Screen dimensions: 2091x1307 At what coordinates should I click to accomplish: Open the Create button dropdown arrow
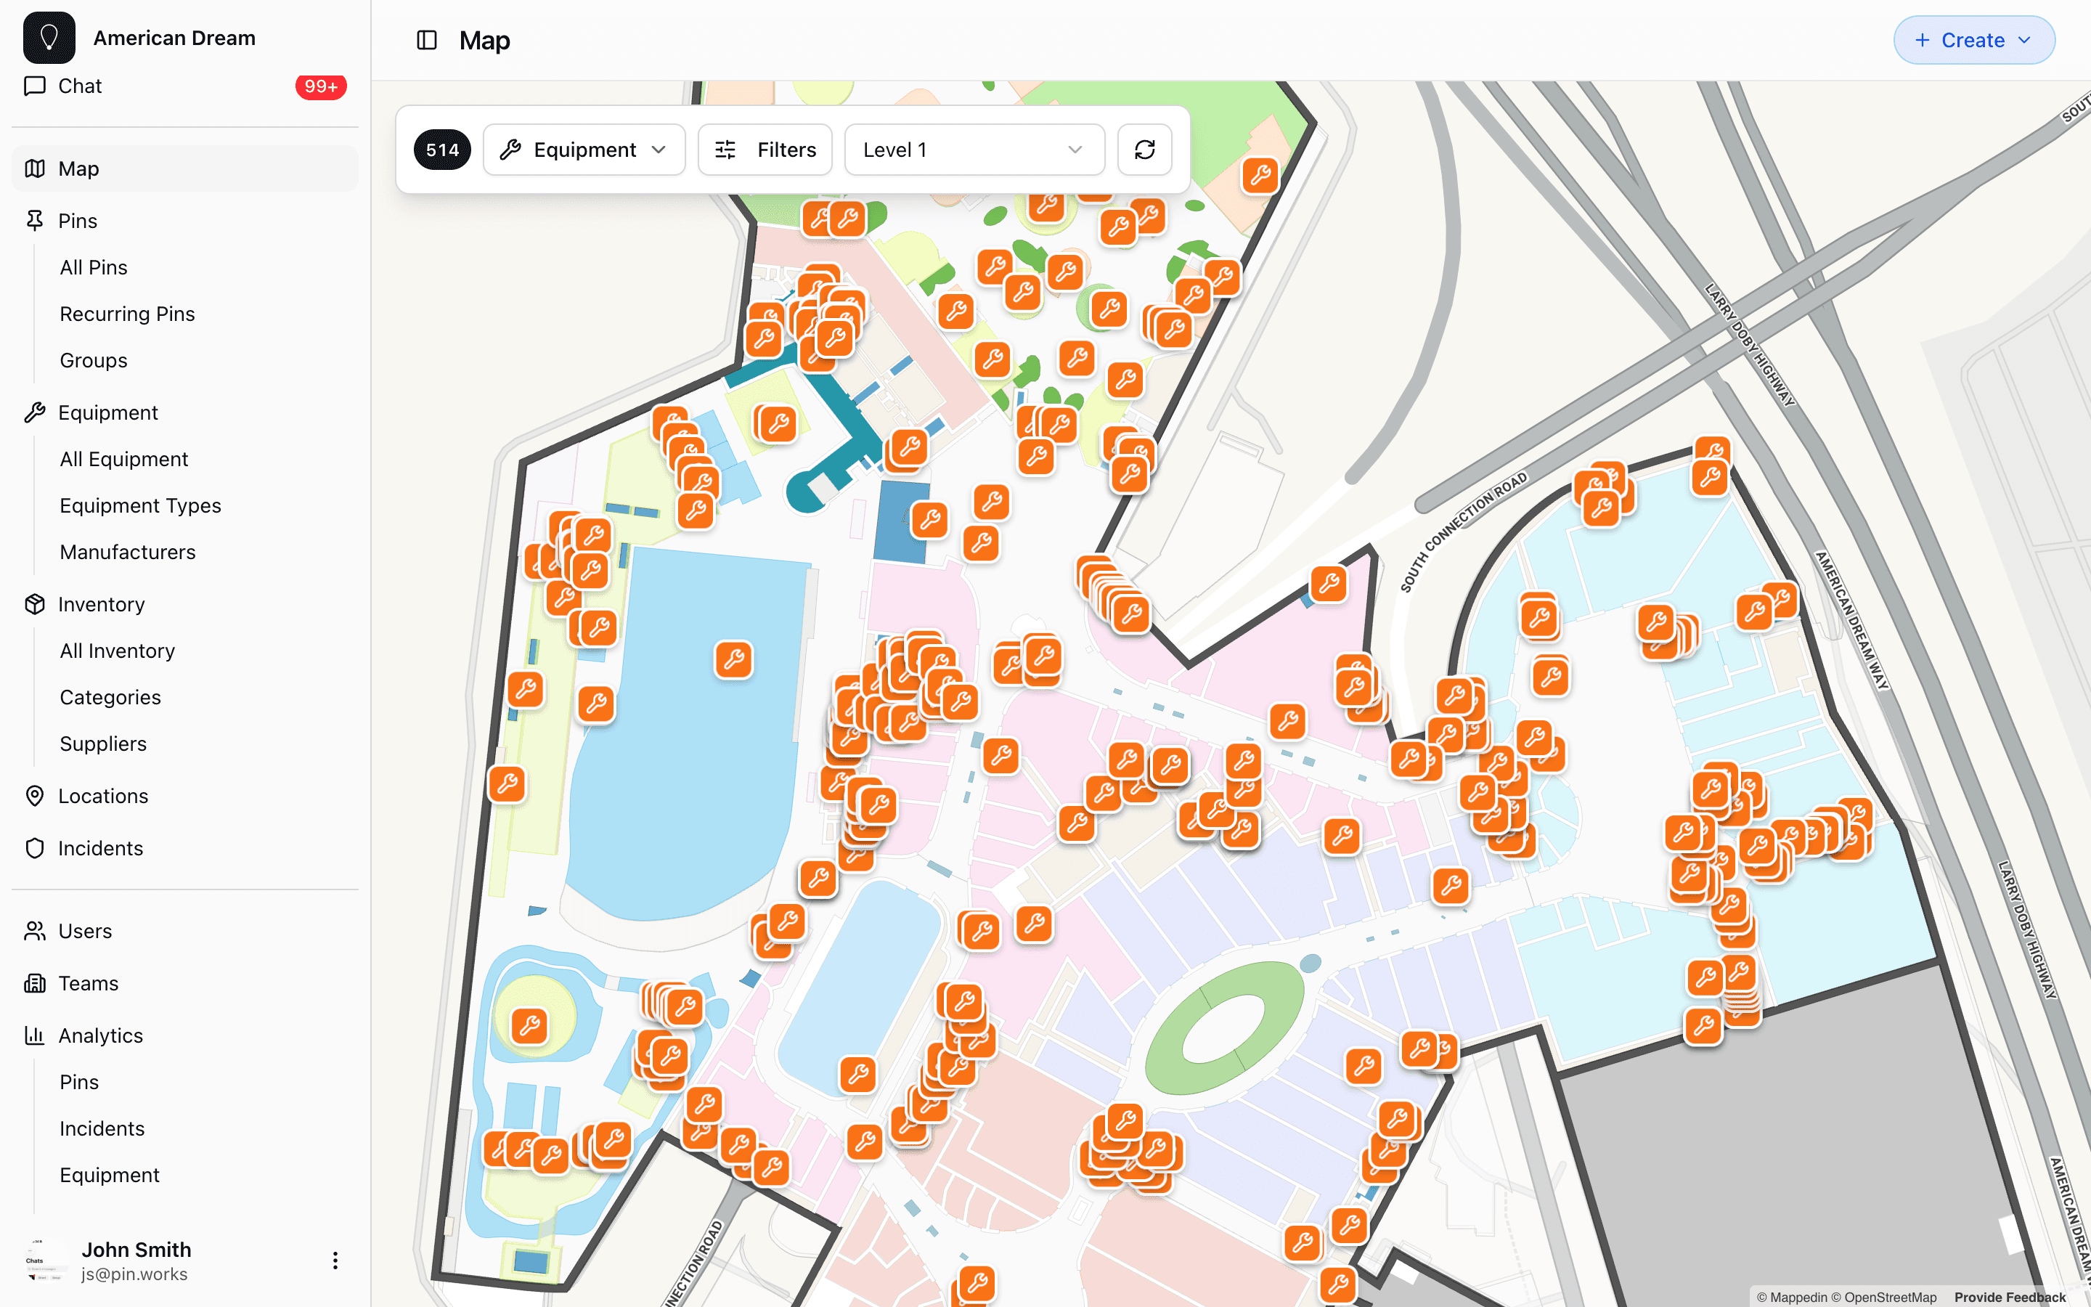coord(2026,40)
